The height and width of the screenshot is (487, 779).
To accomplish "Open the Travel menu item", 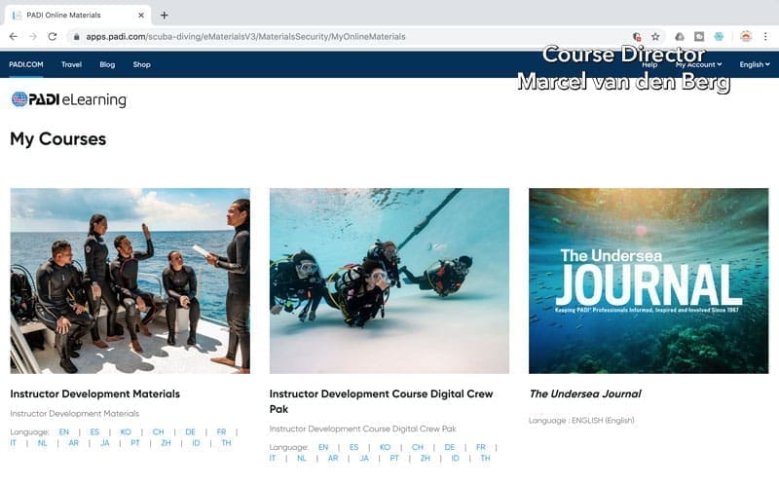I will click(x=71, y=64).
